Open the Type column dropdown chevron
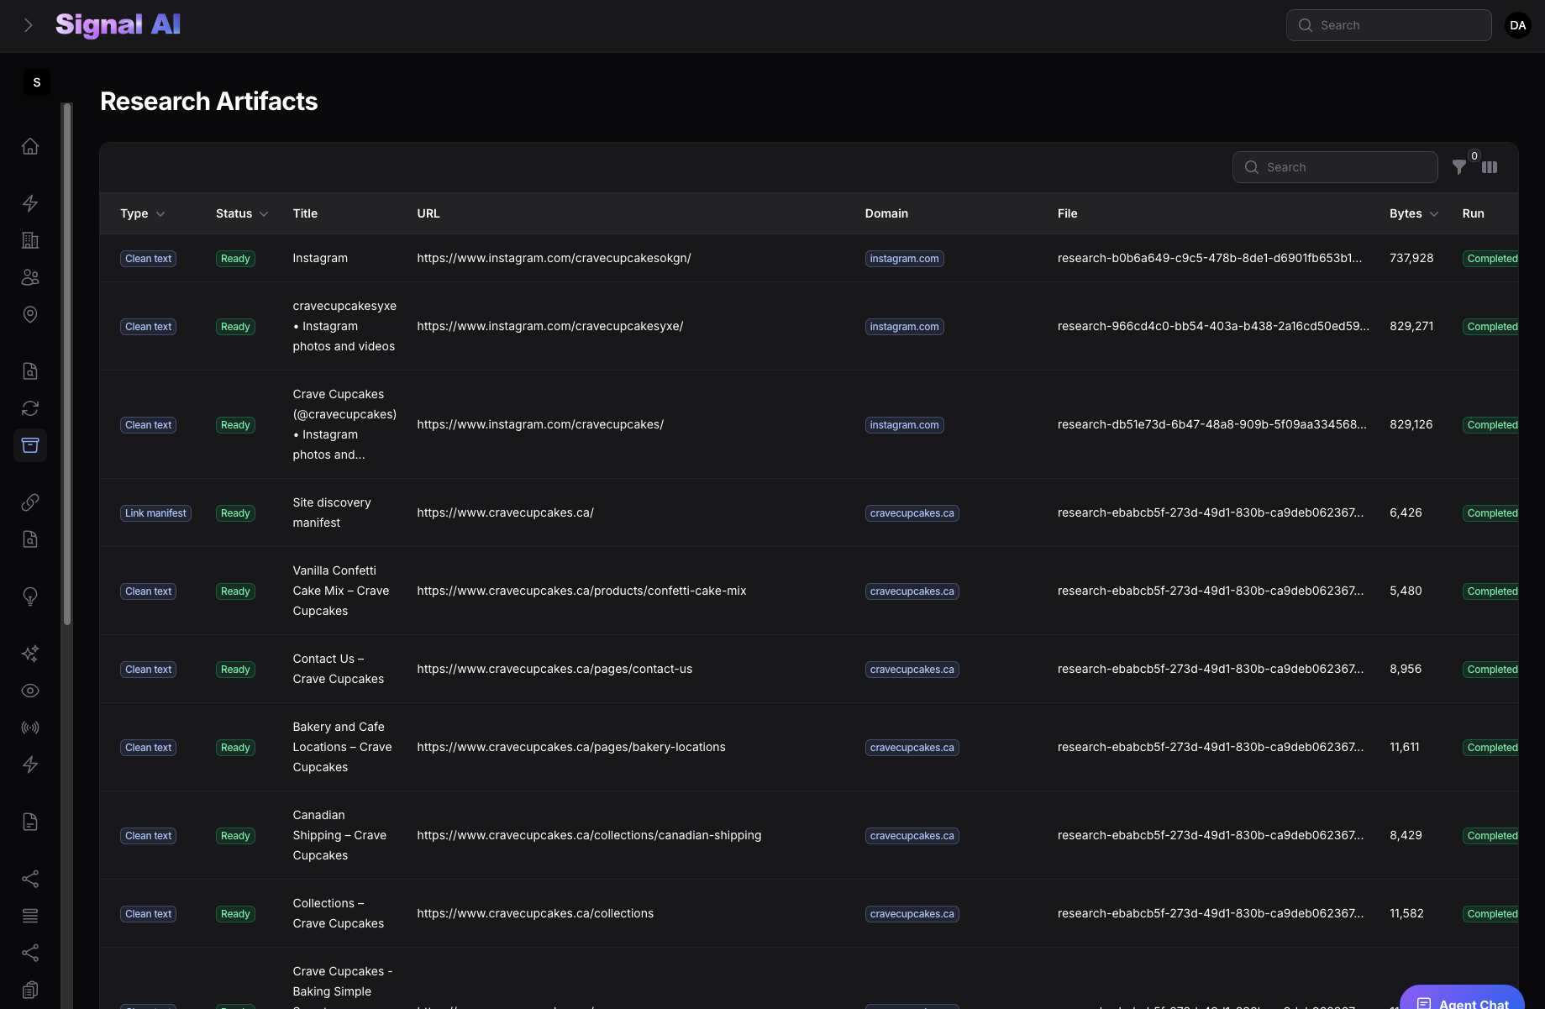The image size is (1545, 1009). 160,214
